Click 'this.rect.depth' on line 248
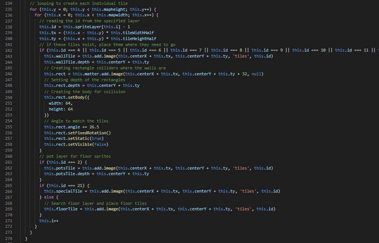The height and width of the screenshot is (243, 379). [62, 85]
